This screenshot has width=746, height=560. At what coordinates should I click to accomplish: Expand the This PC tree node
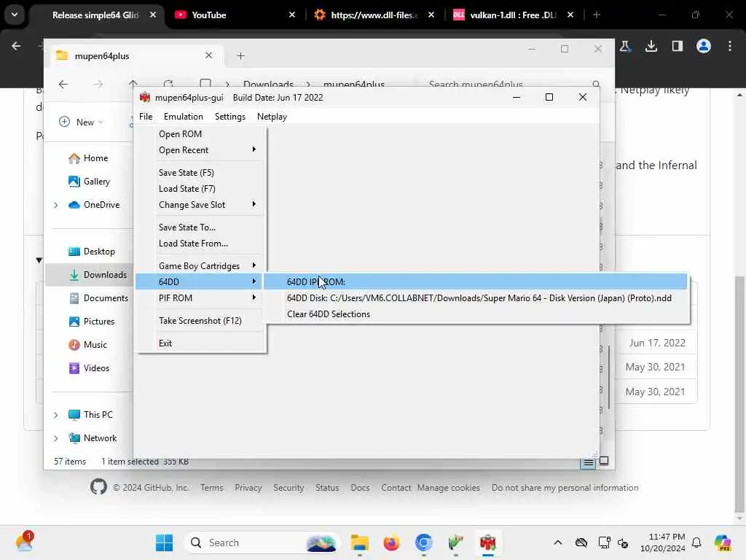(x=55, y=415)
